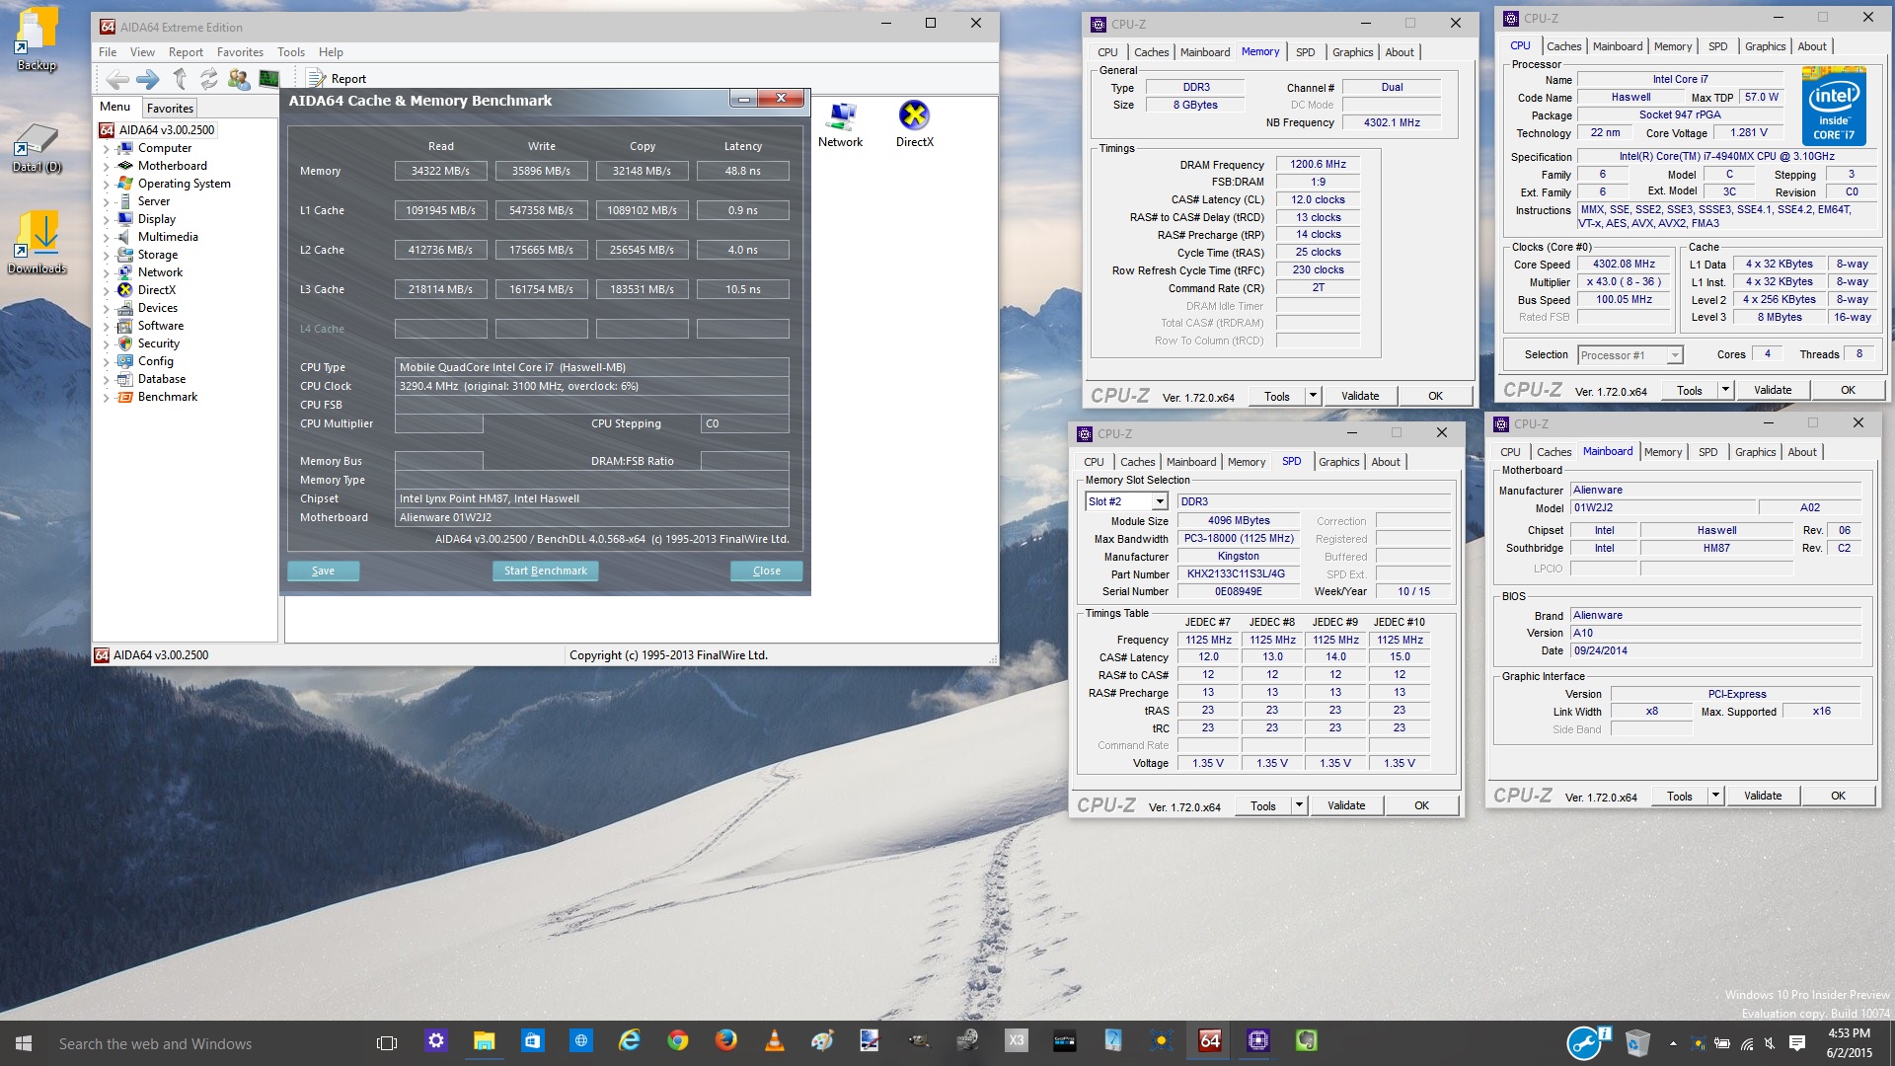1895x1066 pixels.
Task: Expand the Computer tree node arrow
Action: (107, 149)
